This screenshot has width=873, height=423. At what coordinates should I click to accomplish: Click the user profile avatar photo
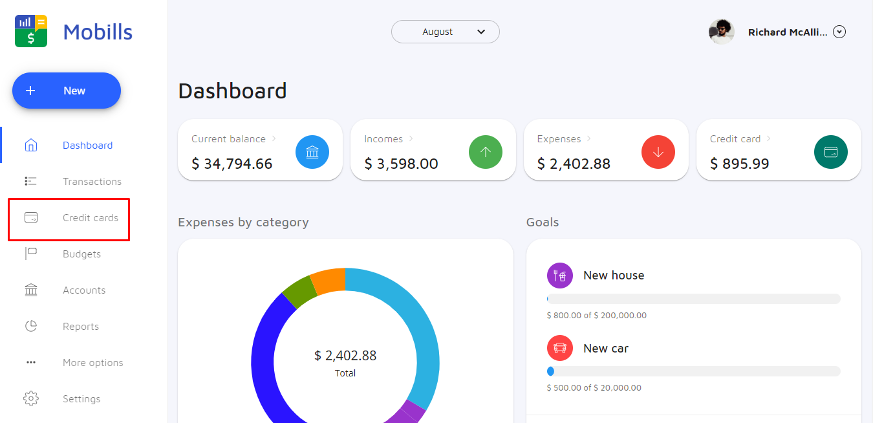tap(721, 32)
